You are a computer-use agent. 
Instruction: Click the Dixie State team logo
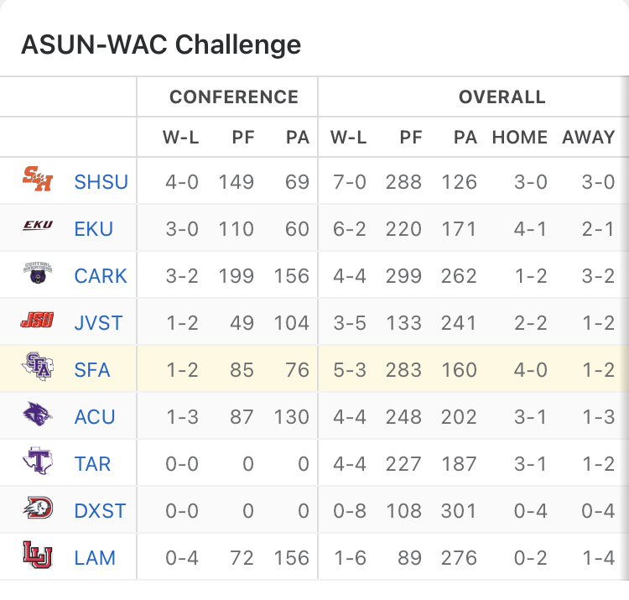(37, 509)
